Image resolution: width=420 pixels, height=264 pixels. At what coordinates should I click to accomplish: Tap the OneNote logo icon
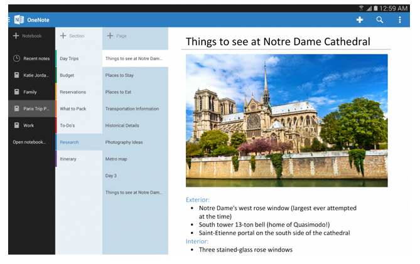19,19
